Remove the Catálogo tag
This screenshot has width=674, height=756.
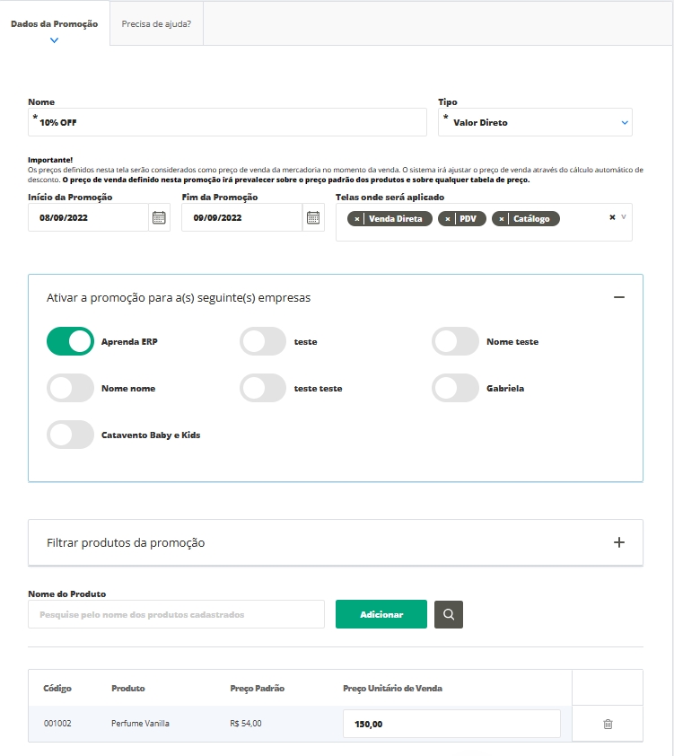(x=502, y=219)
